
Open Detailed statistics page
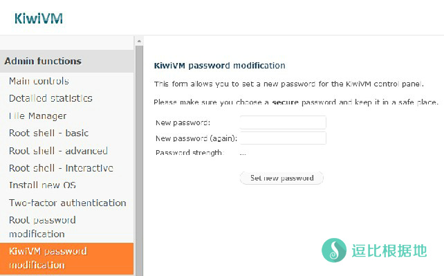[50, 98]
